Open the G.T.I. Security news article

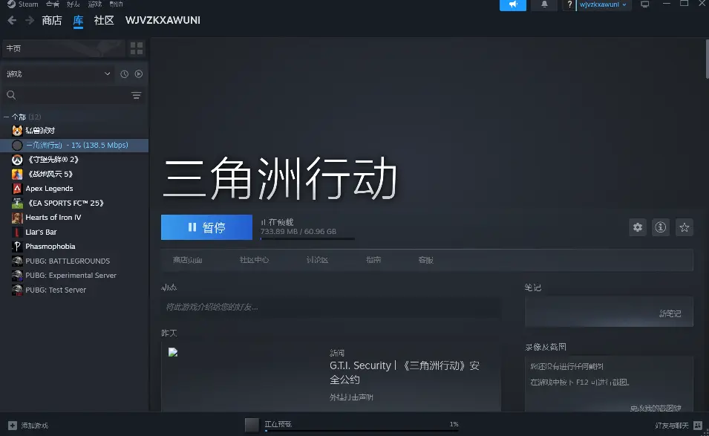point(404,372)
